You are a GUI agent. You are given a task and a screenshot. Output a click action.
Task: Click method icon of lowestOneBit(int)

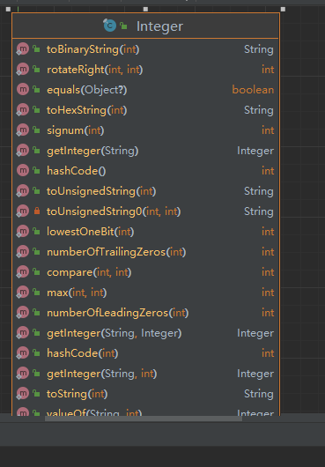point(23,231)
